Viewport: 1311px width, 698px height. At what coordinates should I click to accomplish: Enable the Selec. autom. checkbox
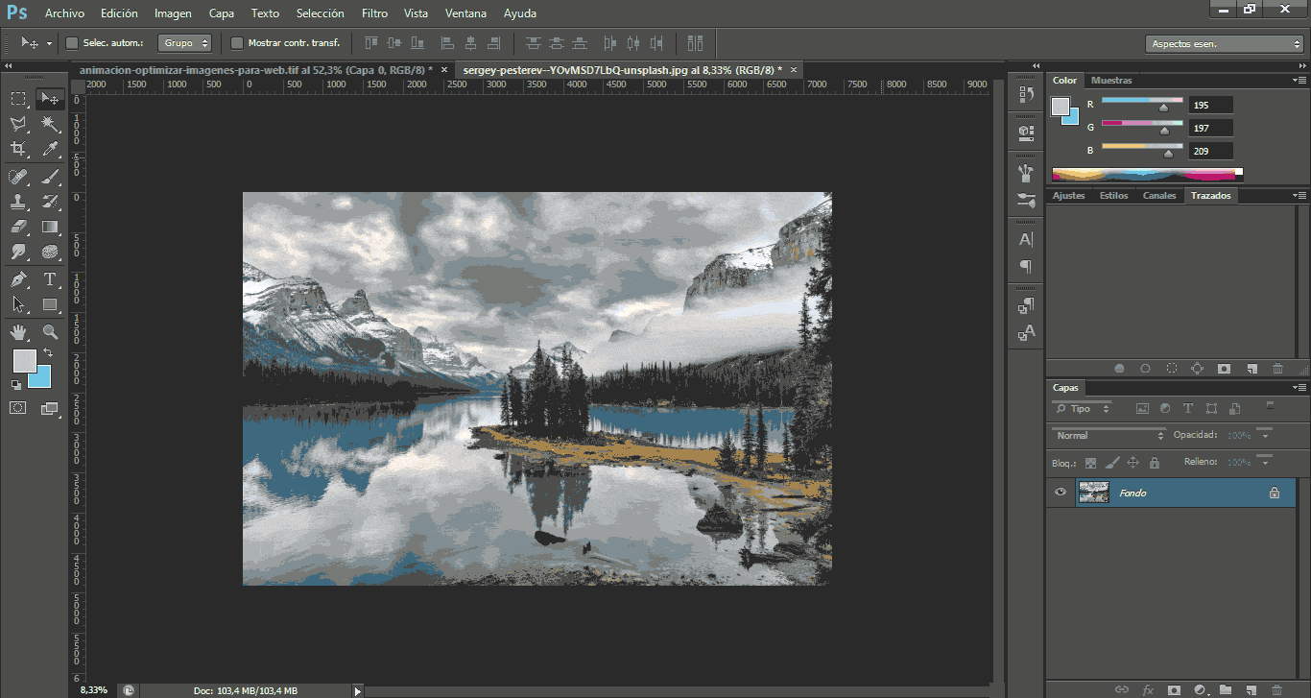71,43
